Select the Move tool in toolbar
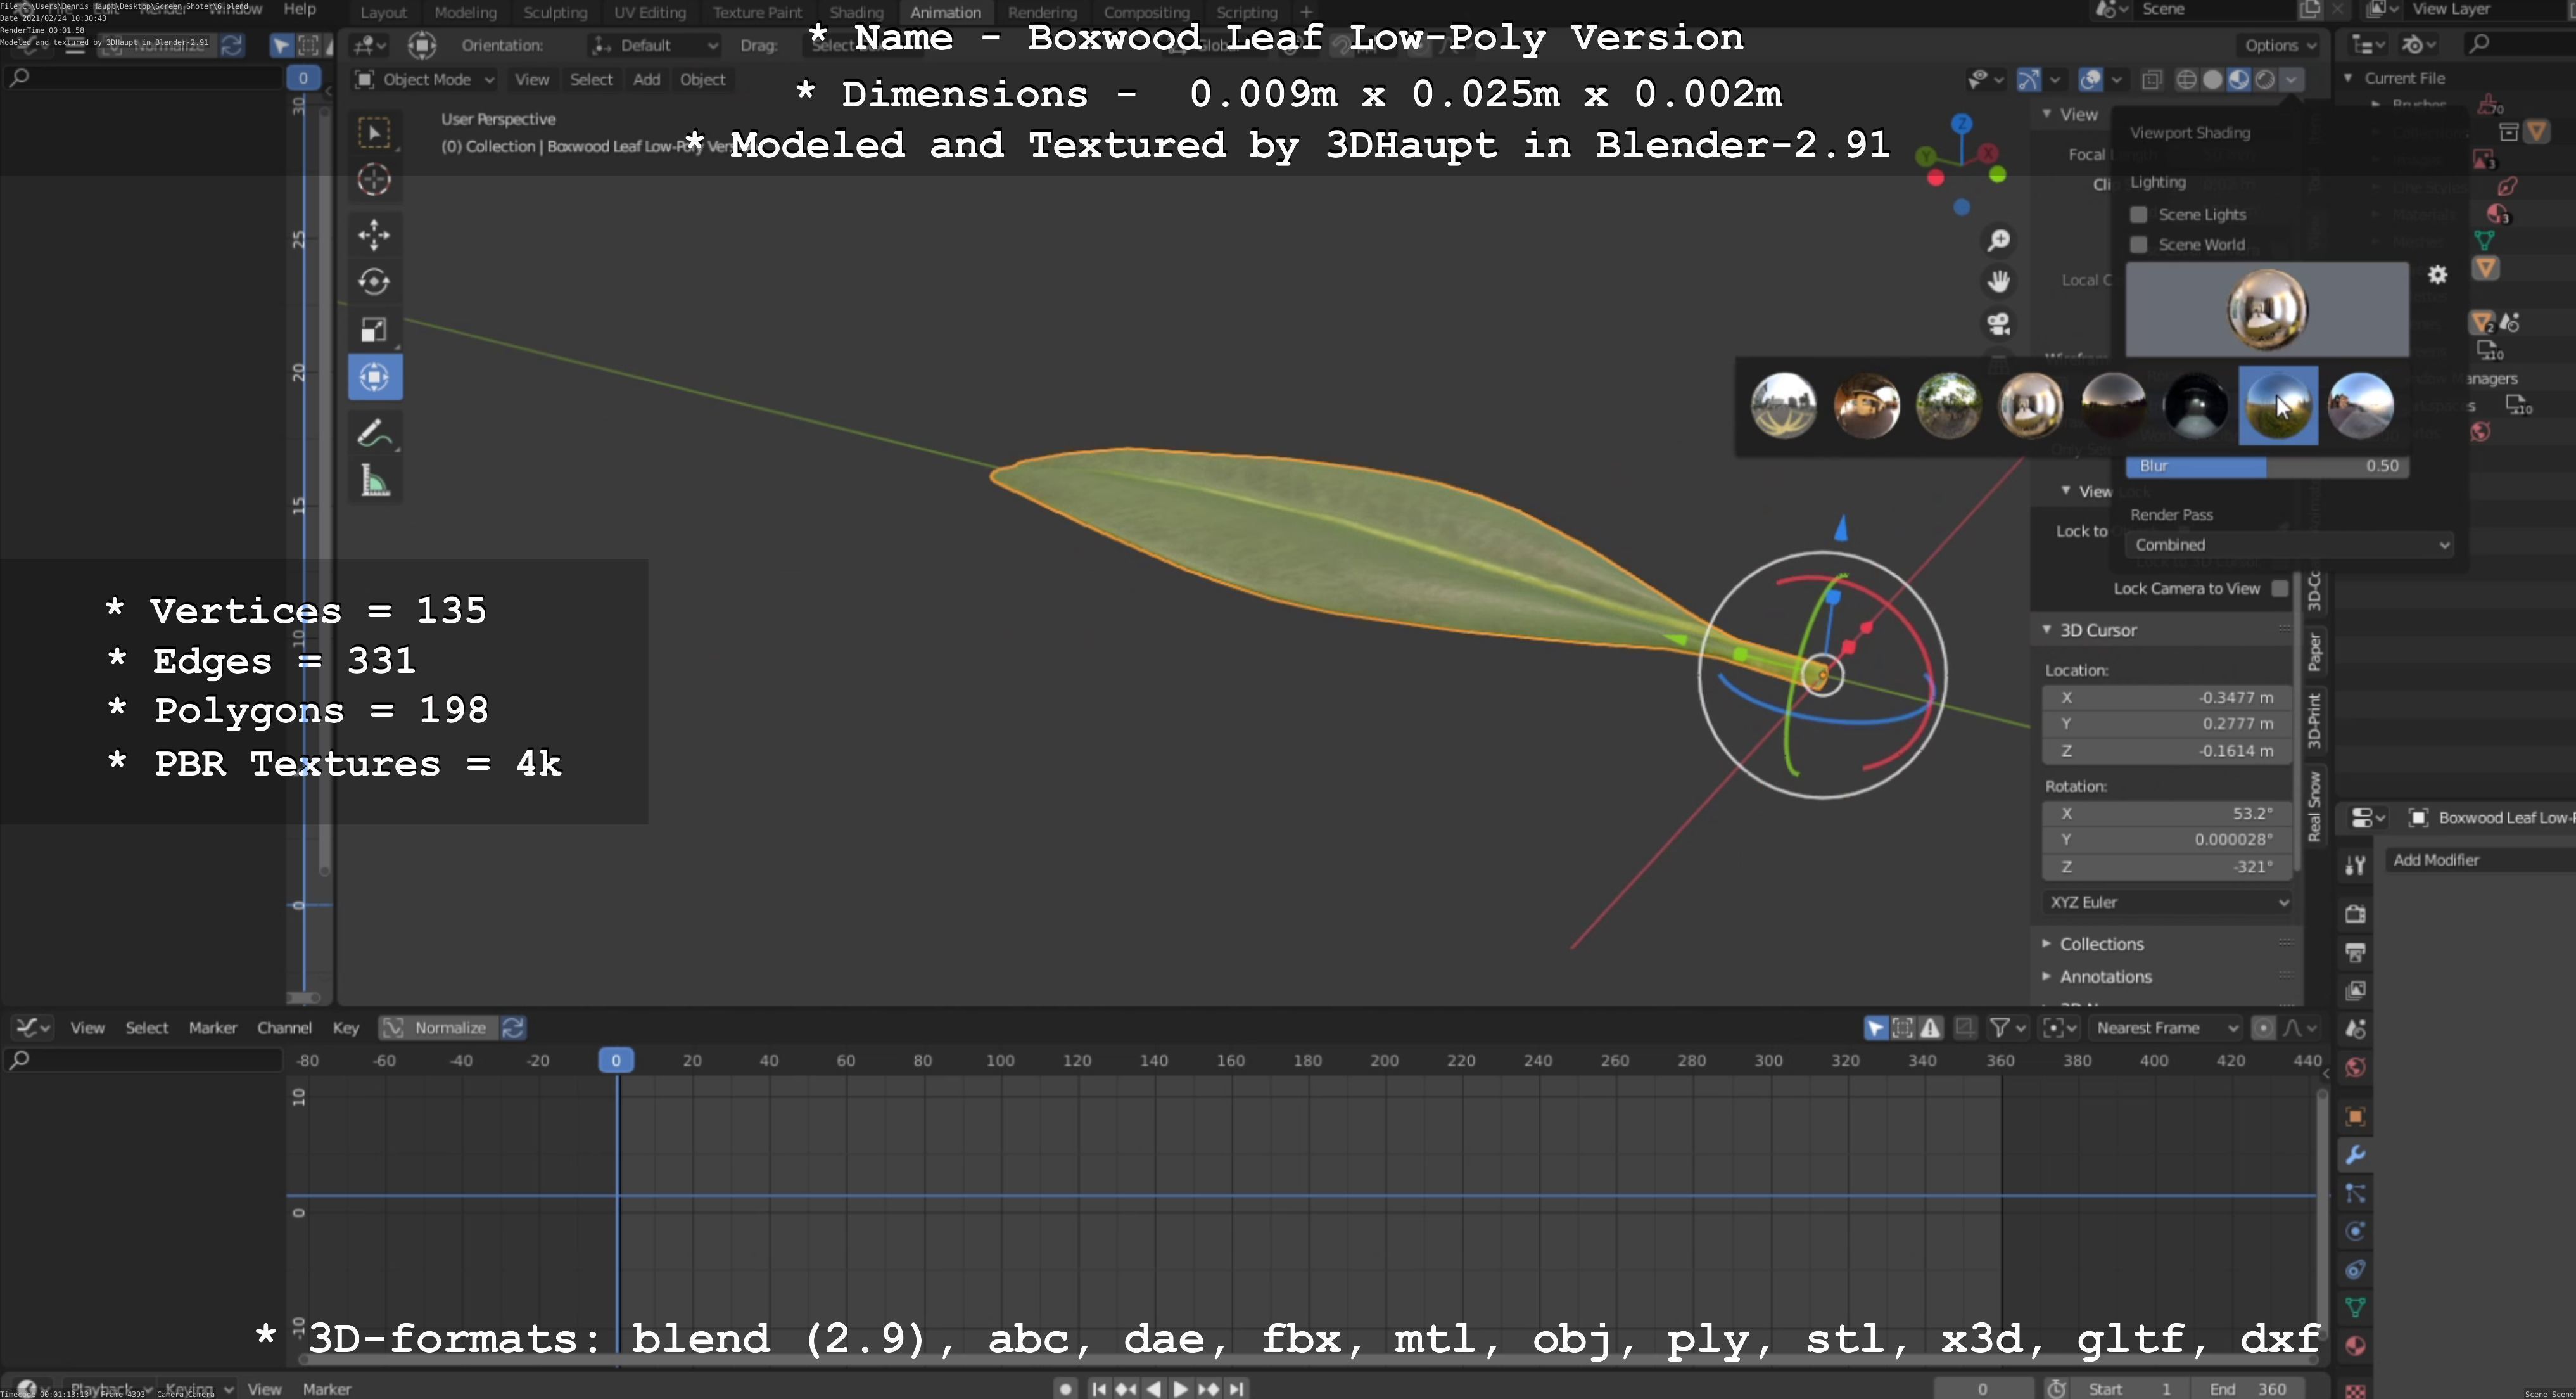 click(x=374, y=234)
